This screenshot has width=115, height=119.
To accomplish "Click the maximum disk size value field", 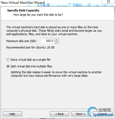I will pyautogui.click(x=47, y=41).
